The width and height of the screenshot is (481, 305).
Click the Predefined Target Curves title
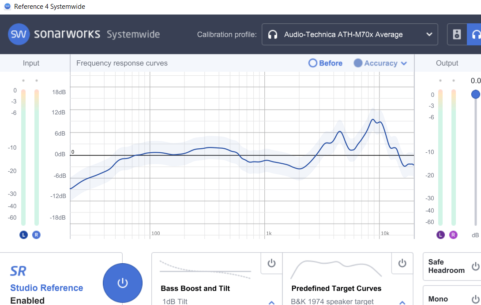(x=337, y=288)
